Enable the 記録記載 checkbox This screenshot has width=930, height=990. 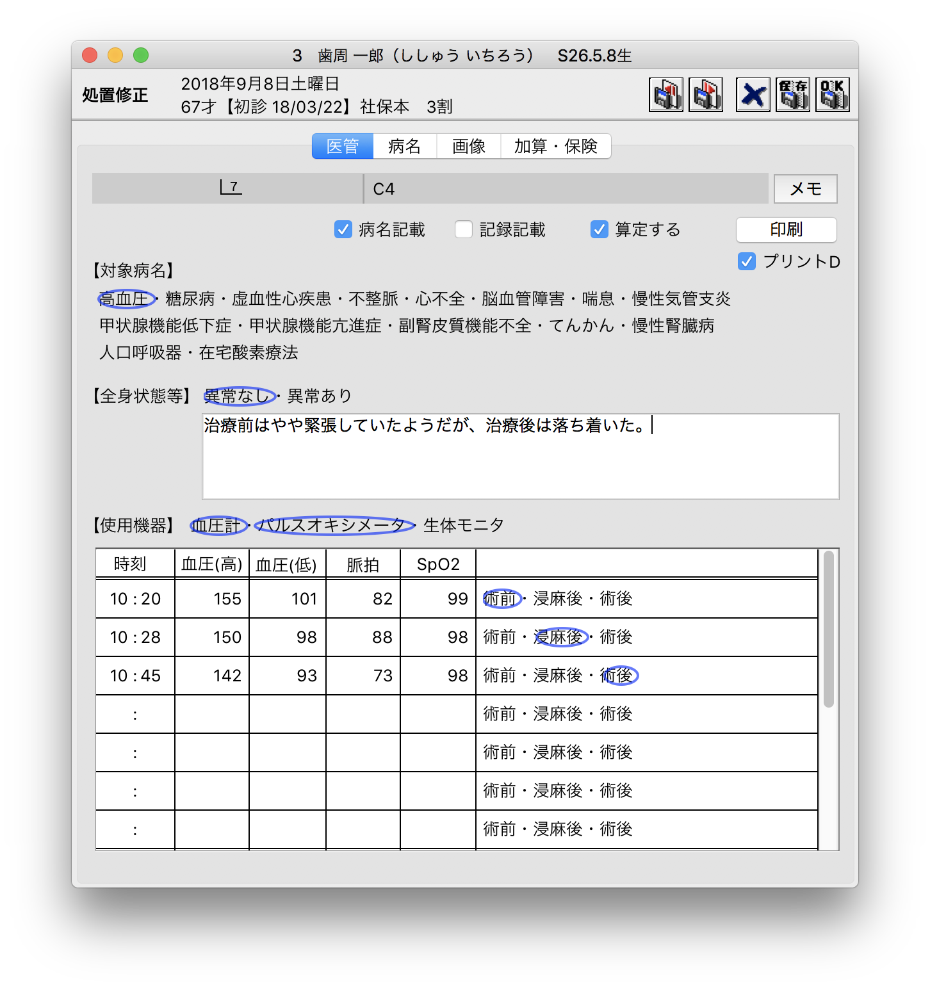464,229
